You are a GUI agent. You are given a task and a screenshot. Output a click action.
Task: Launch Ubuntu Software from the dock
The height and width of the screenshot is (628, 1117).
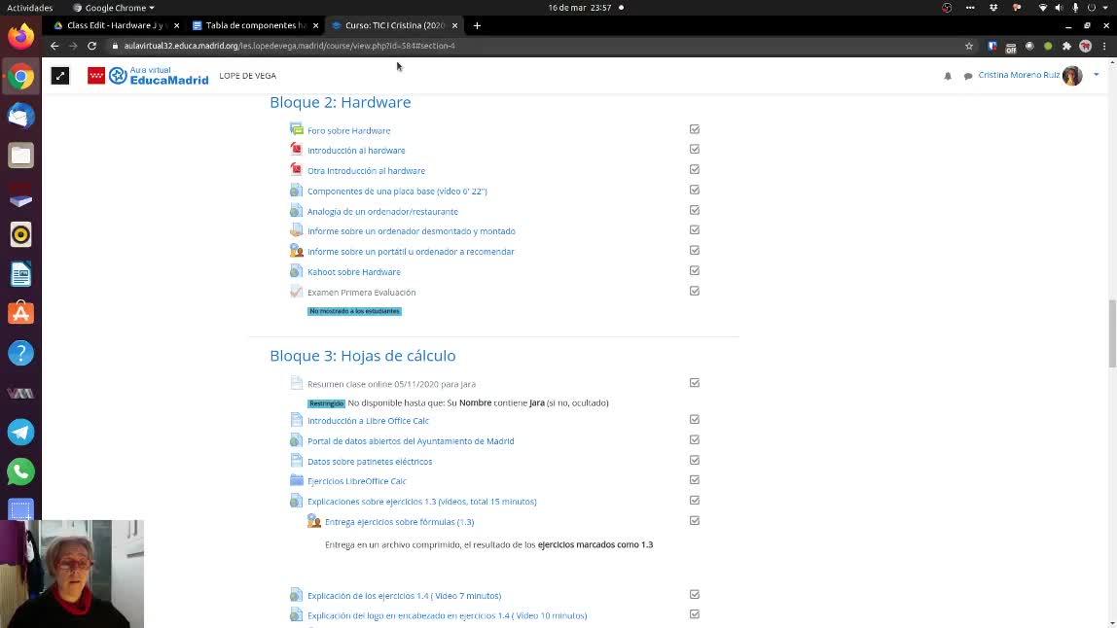point(20,313)
